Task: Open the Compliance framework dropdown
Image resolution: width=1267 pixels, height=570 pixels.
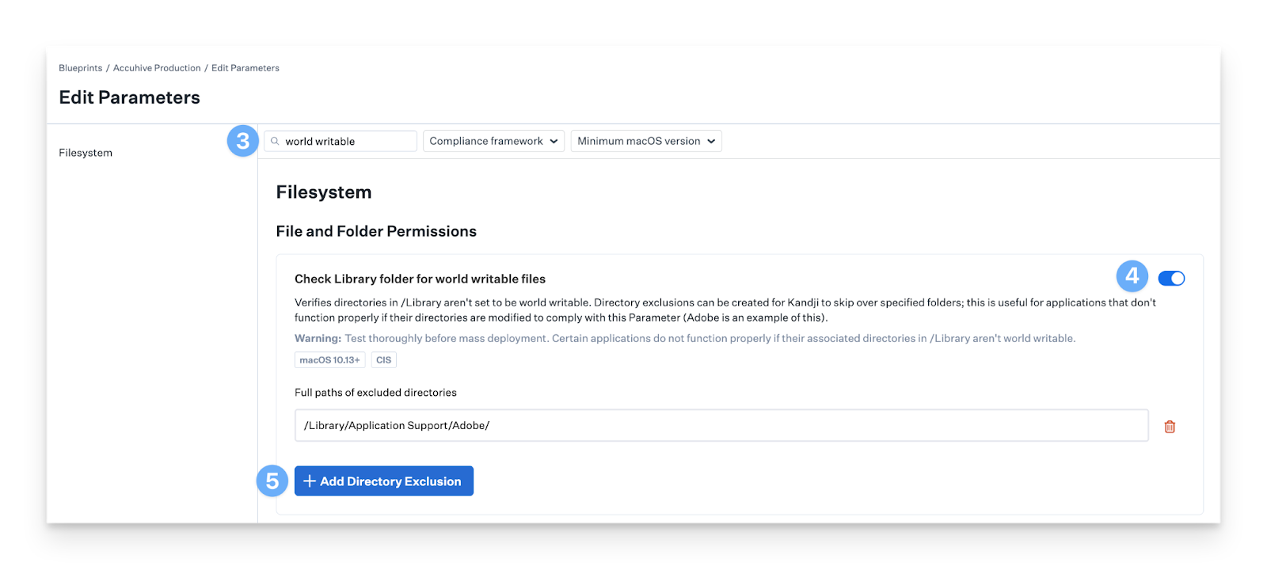Action: [493, 141]
